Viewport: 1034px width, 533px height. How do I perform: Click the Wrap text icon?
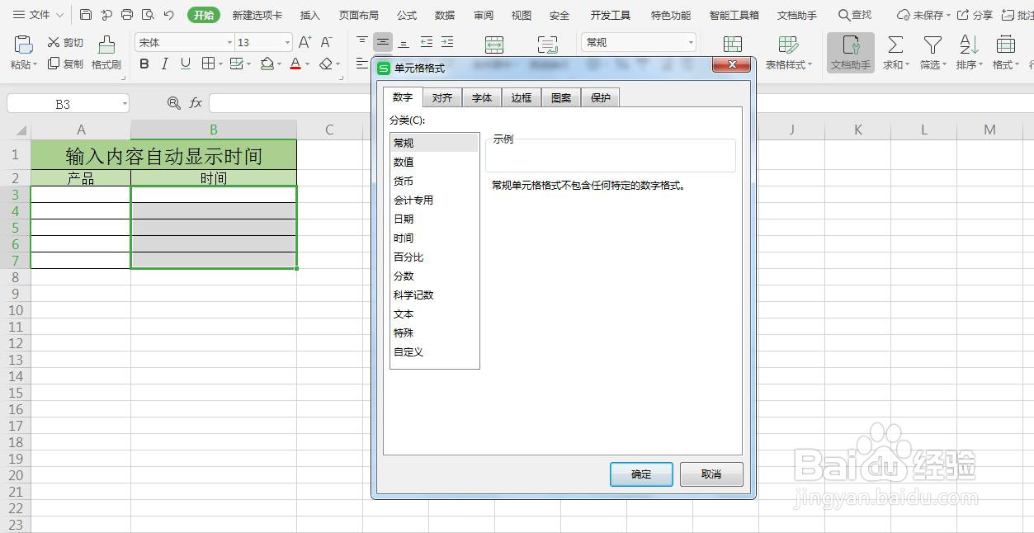(547, 45)
